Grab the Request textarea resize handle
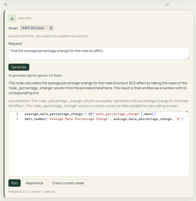This screenshot has height=201, width=196. 188,58
